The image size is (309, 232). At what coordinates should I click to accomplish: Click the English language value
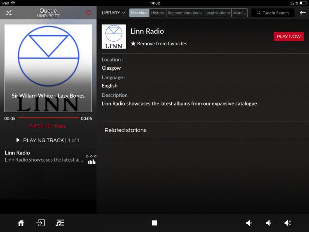pyautogui.click(x=110, y=86)
